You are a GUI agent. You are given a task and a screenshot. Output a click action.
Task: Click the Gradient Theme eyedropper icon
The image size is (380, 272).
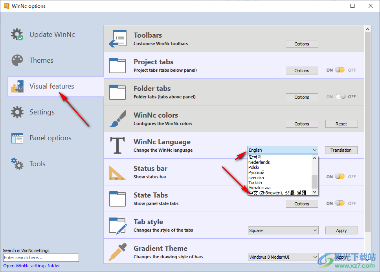coord(118,252)
